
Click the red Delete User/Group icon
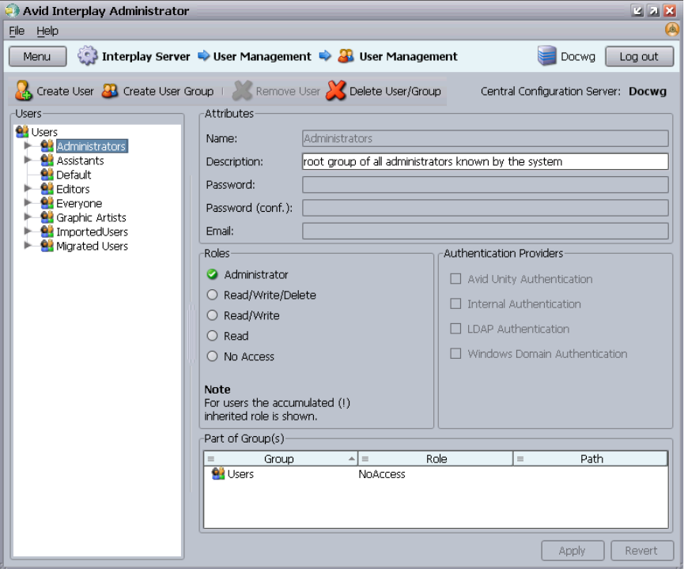point(336,91)
